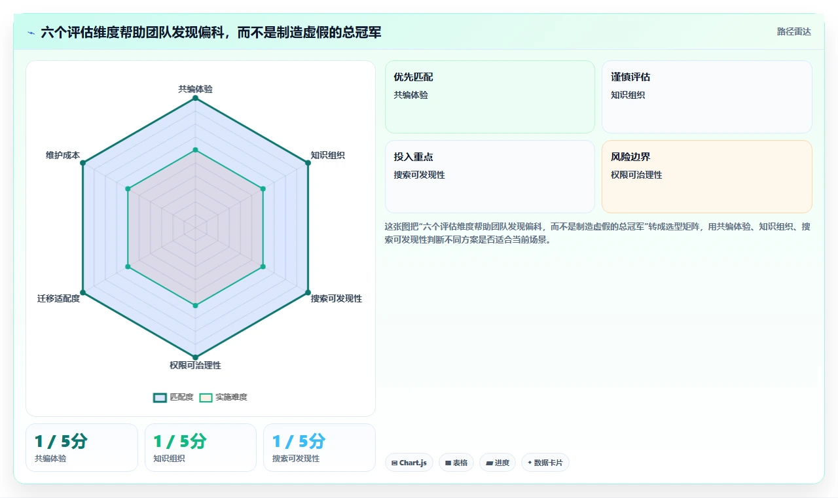Click 权限可治理性 text inside 风险边界 card
Screen dimensions: 838x498
(636, 175)
